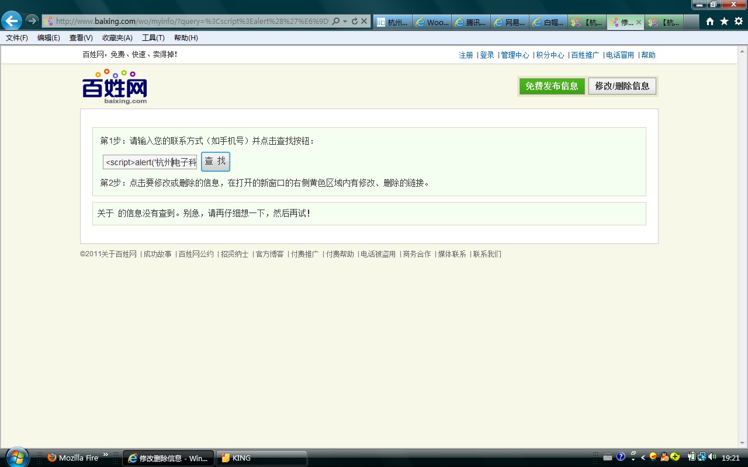748x467 pixels.
Task: Open Favorites with the star icon
Action: pos(724,22)
